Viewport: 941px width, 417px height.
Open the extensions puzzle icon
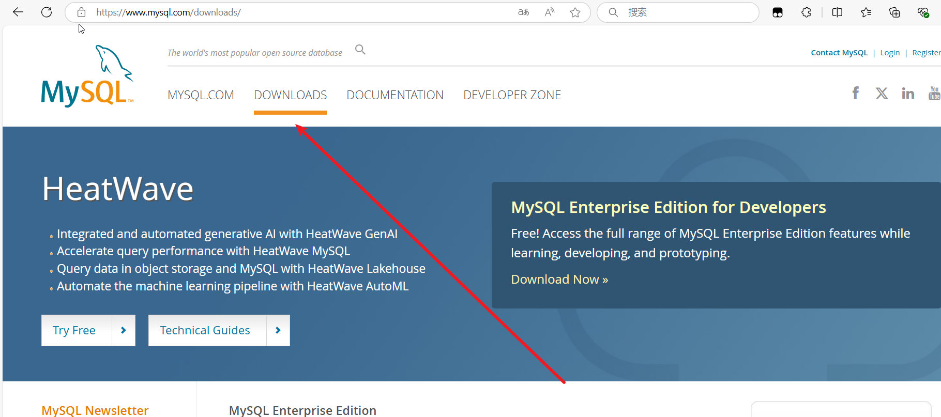click(806, 12)
